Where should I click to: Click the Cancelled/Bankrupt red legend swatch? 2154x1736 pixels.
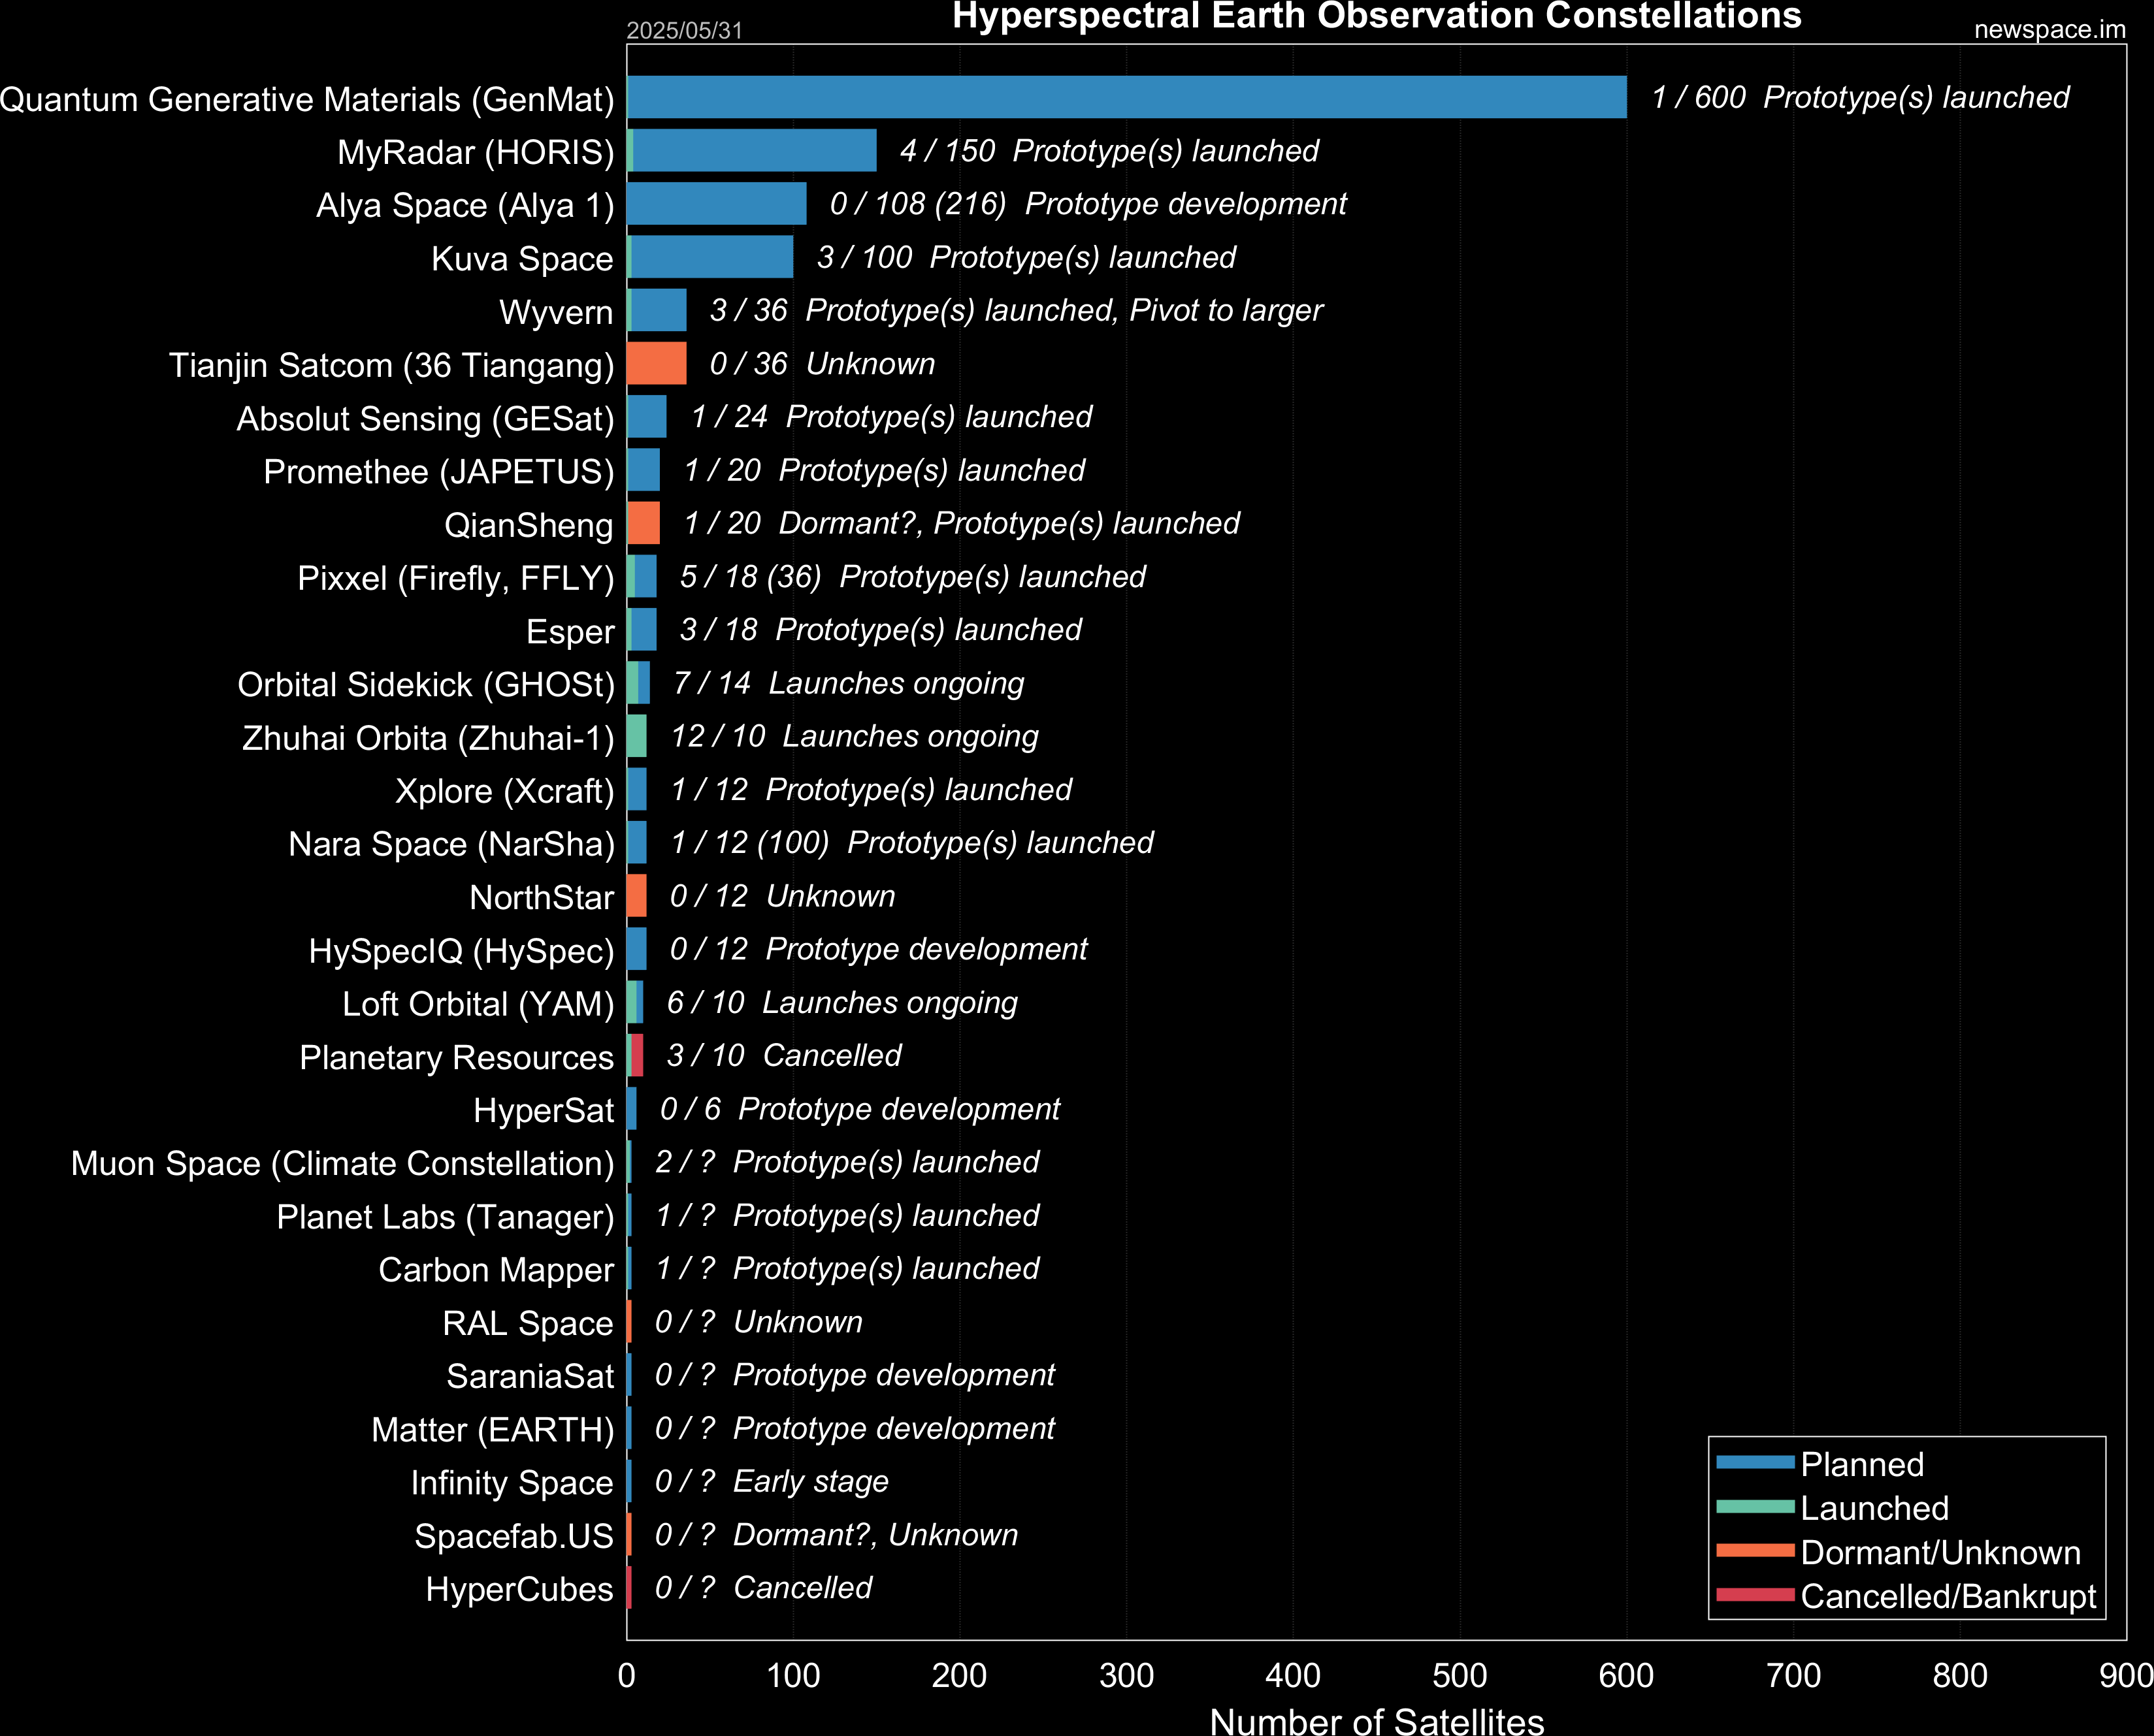(1755, 1594)
